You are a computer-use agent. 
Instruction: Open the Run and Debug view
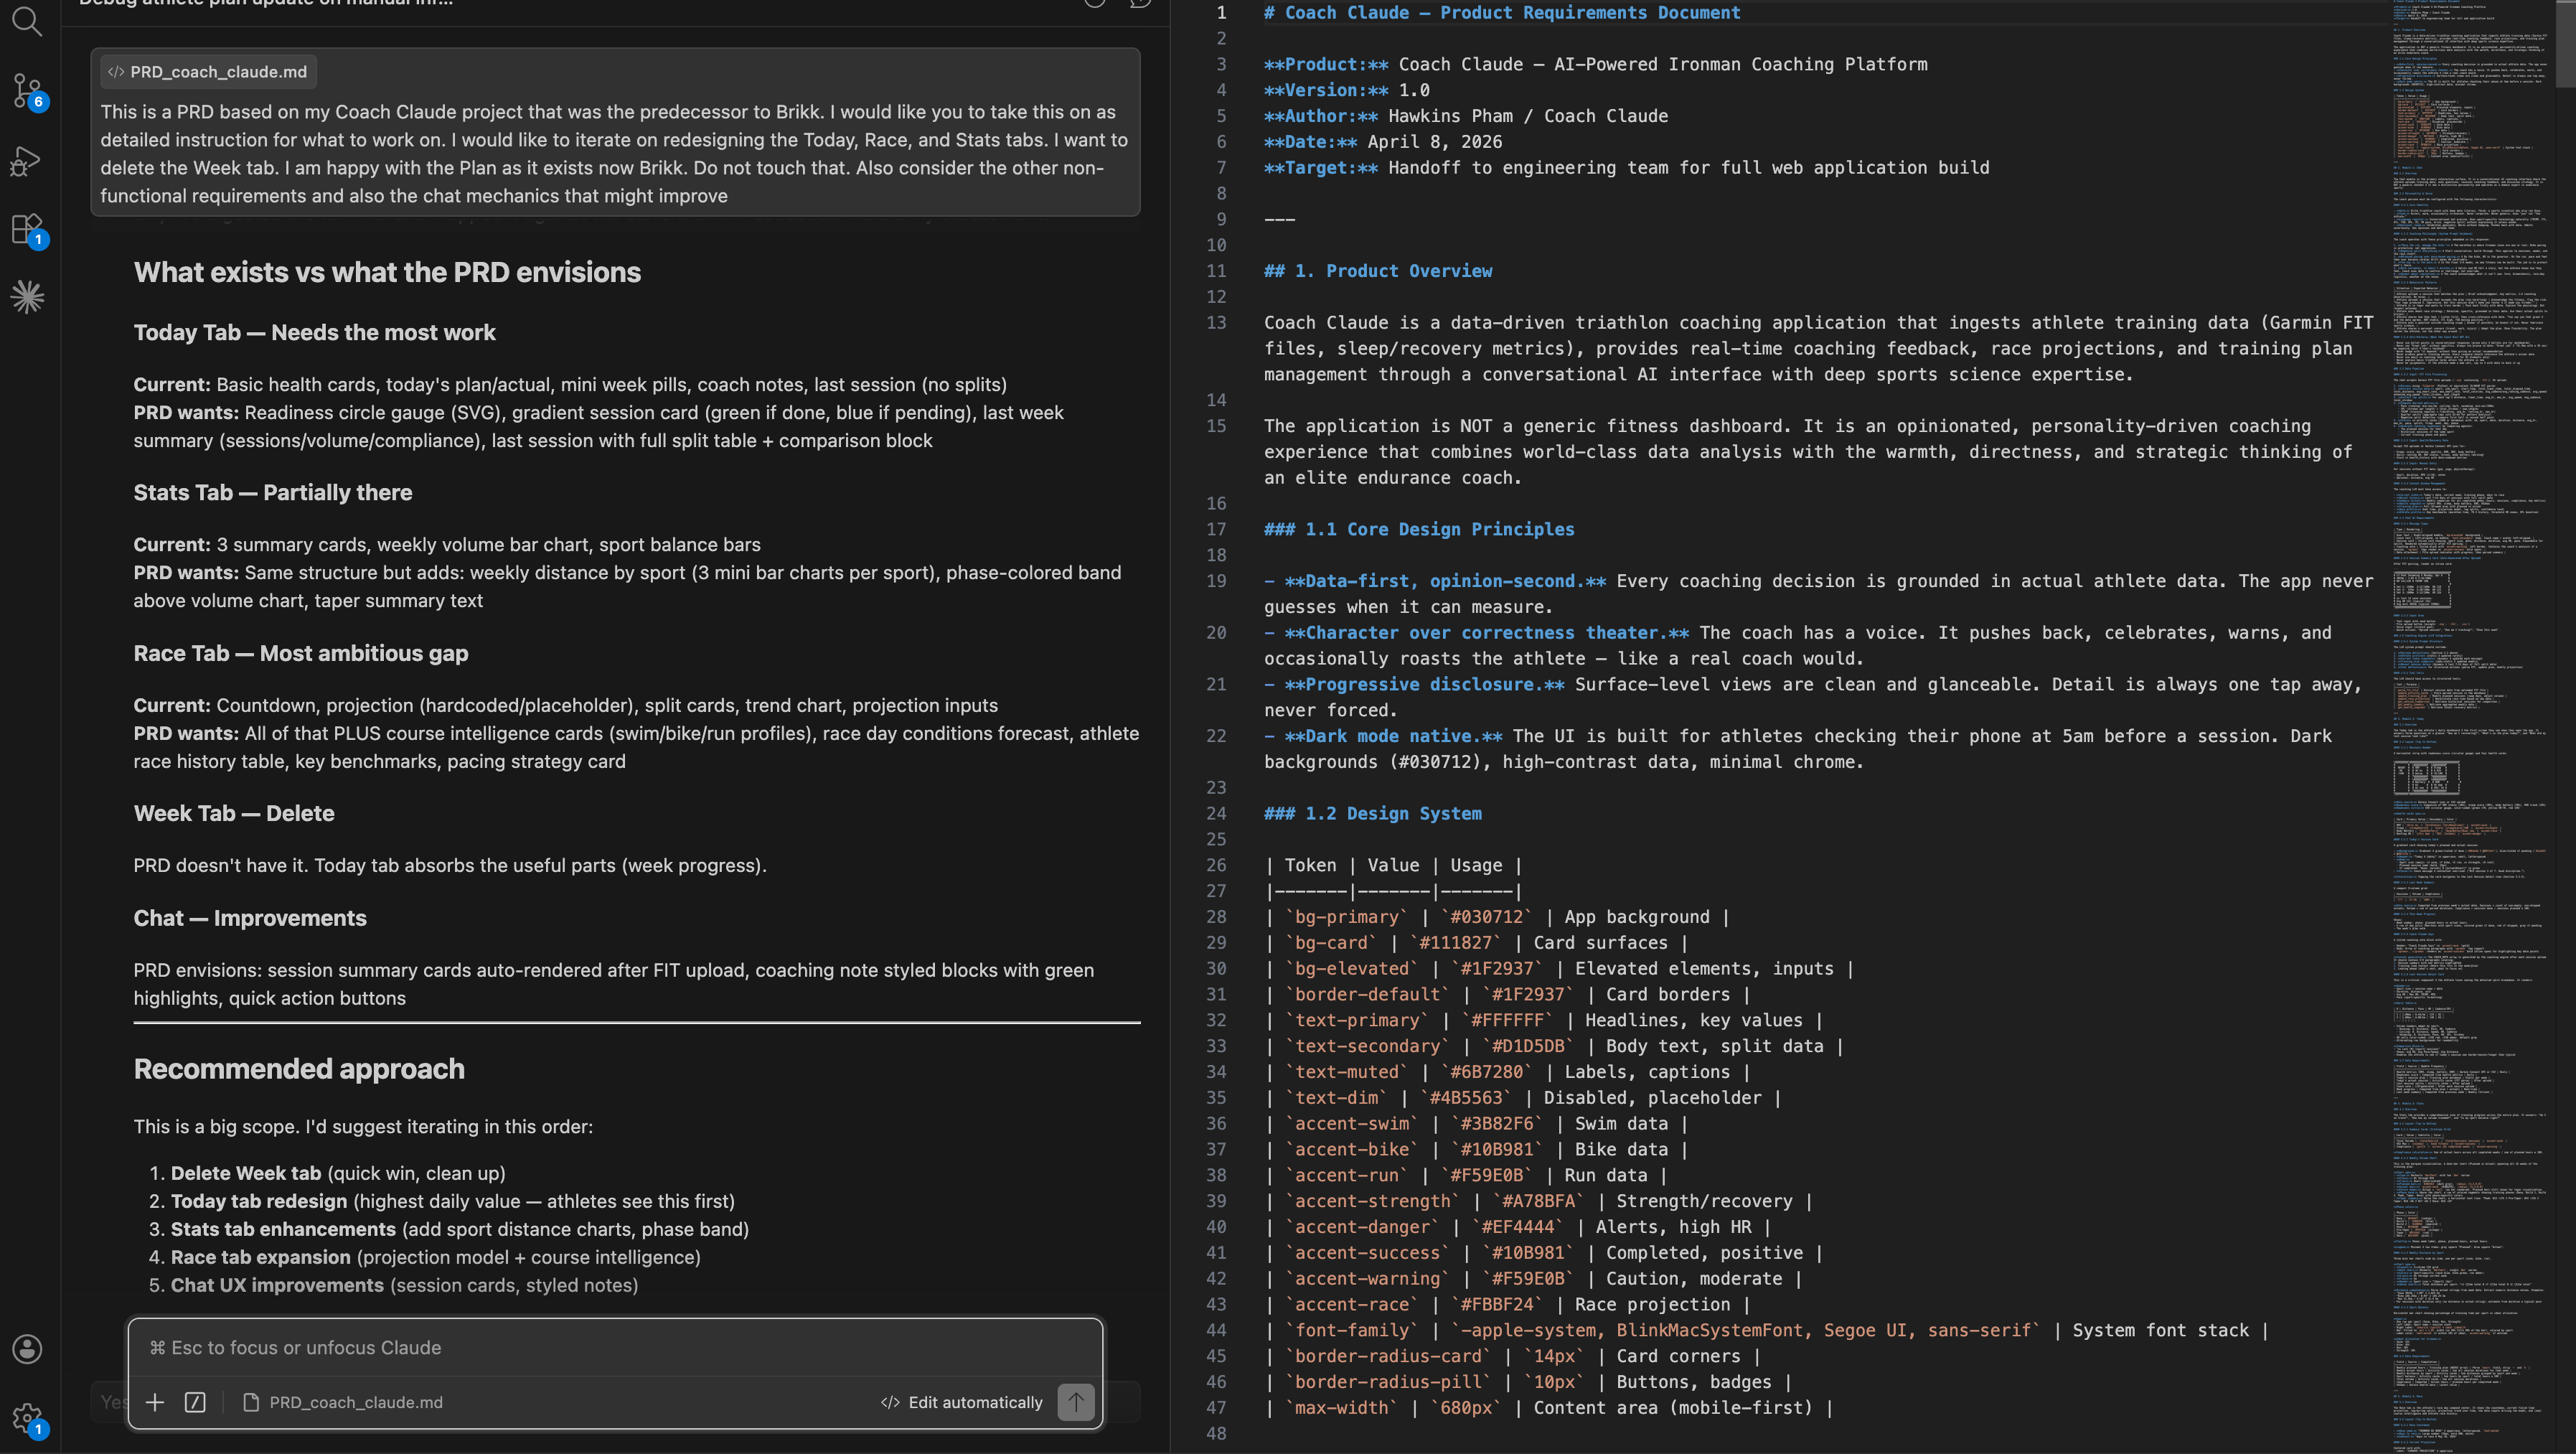pos(27,160)
